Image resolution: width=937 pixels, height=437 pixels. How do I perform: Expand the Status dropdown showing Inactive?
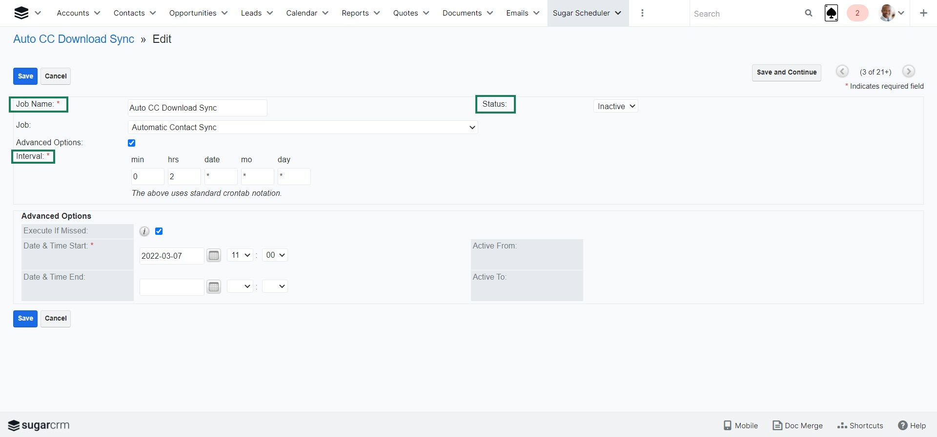616,106
